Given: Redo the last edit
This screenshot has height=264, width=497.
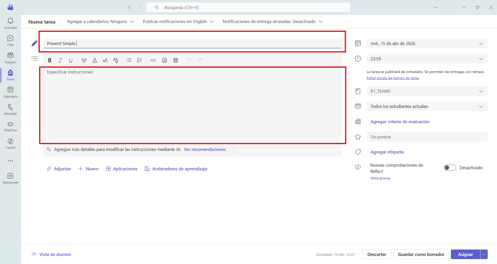Looking at the screenshot, I should tap(200, 60).
